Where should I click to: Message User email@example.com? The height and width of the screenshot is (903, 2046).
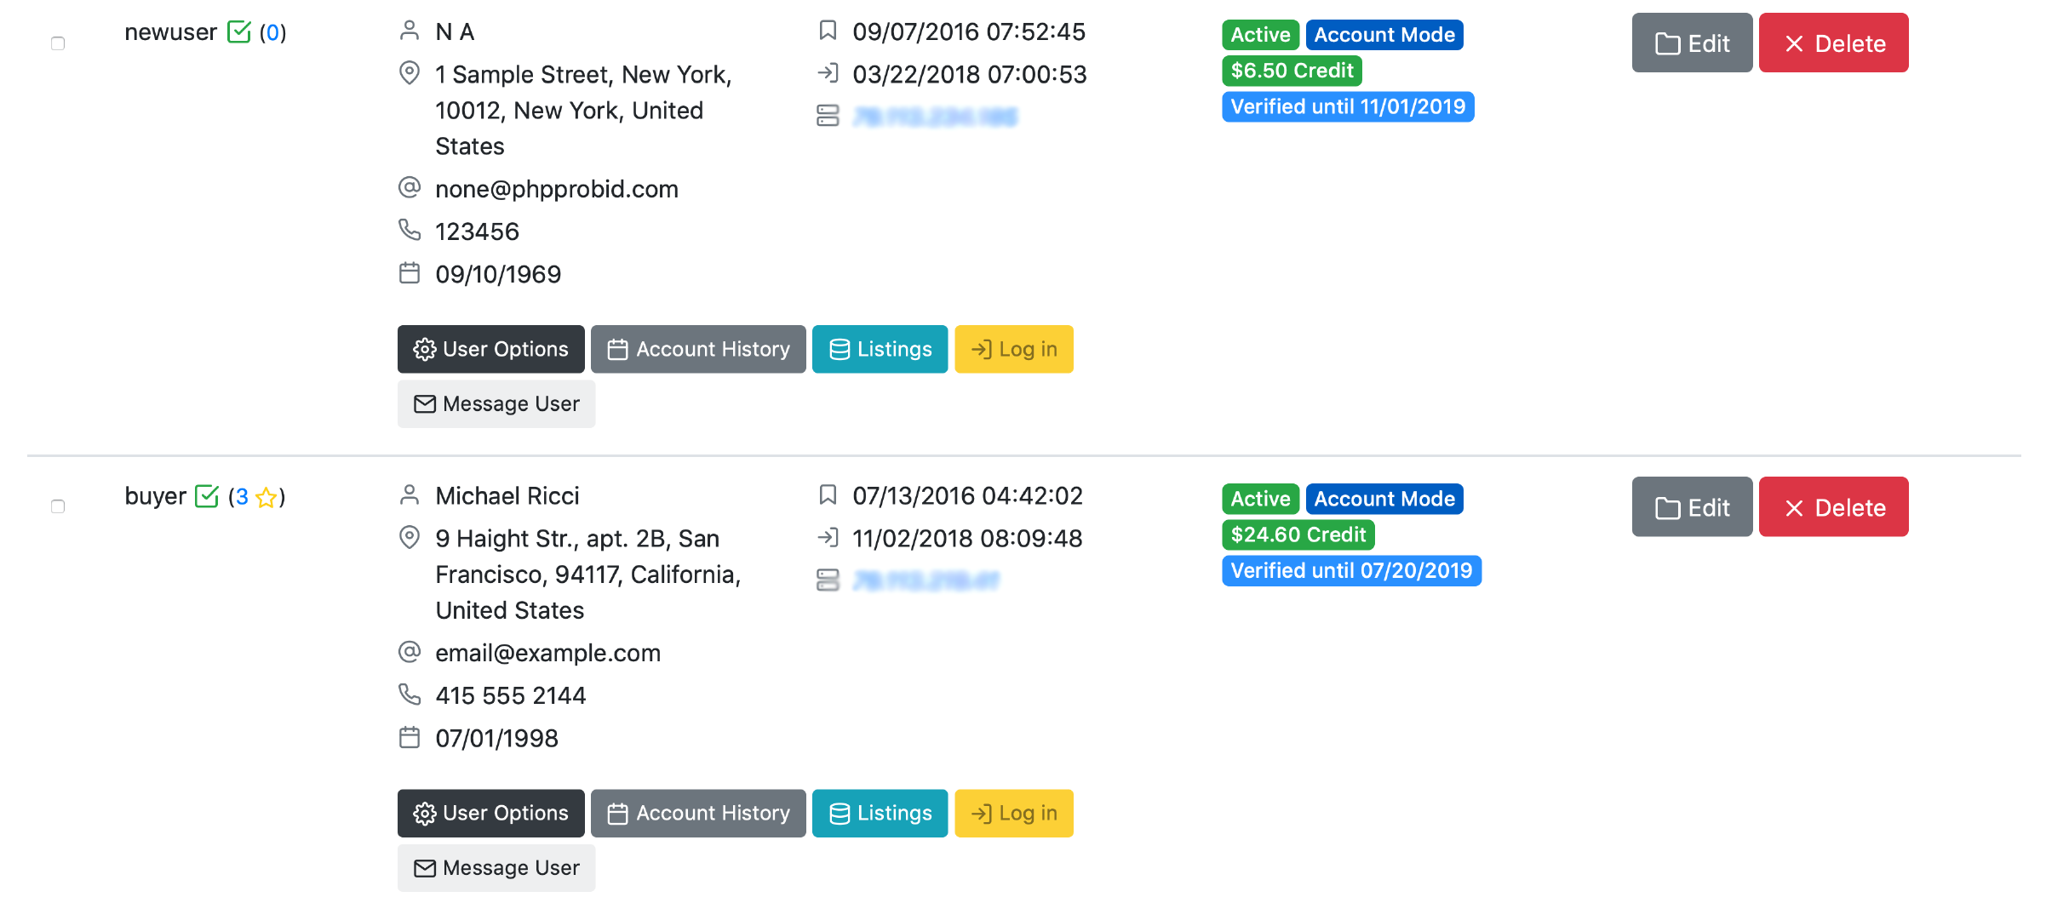coord(496,867)
